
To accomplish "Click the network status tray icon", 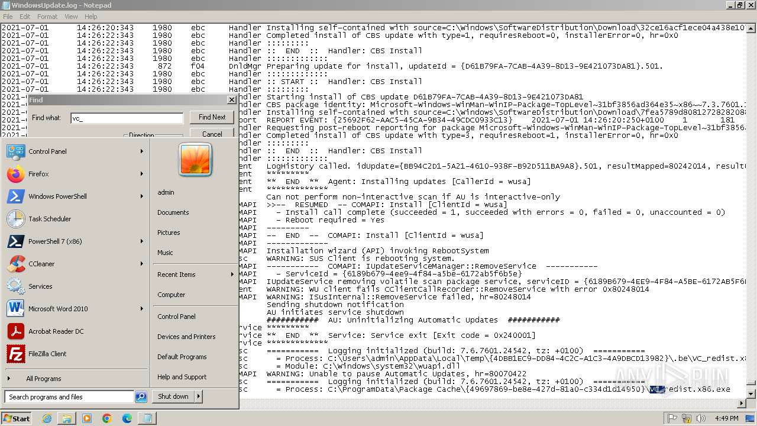I will (685, 418).
